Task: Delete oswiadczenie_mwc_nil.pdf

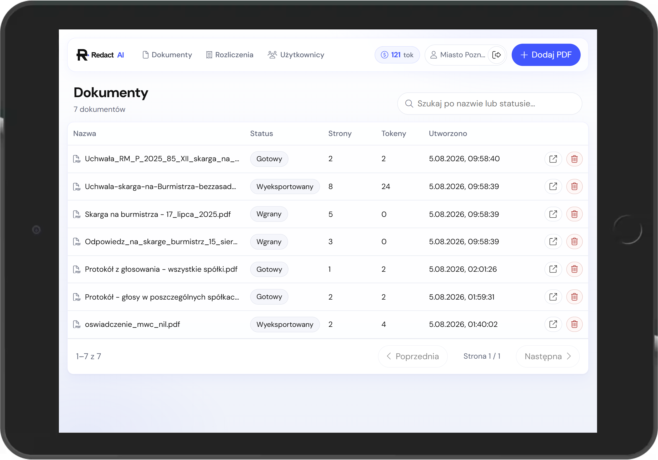Action: (x=574, y=324)
